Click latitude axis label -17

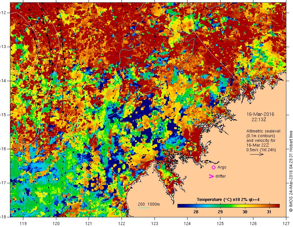(3, 183)
